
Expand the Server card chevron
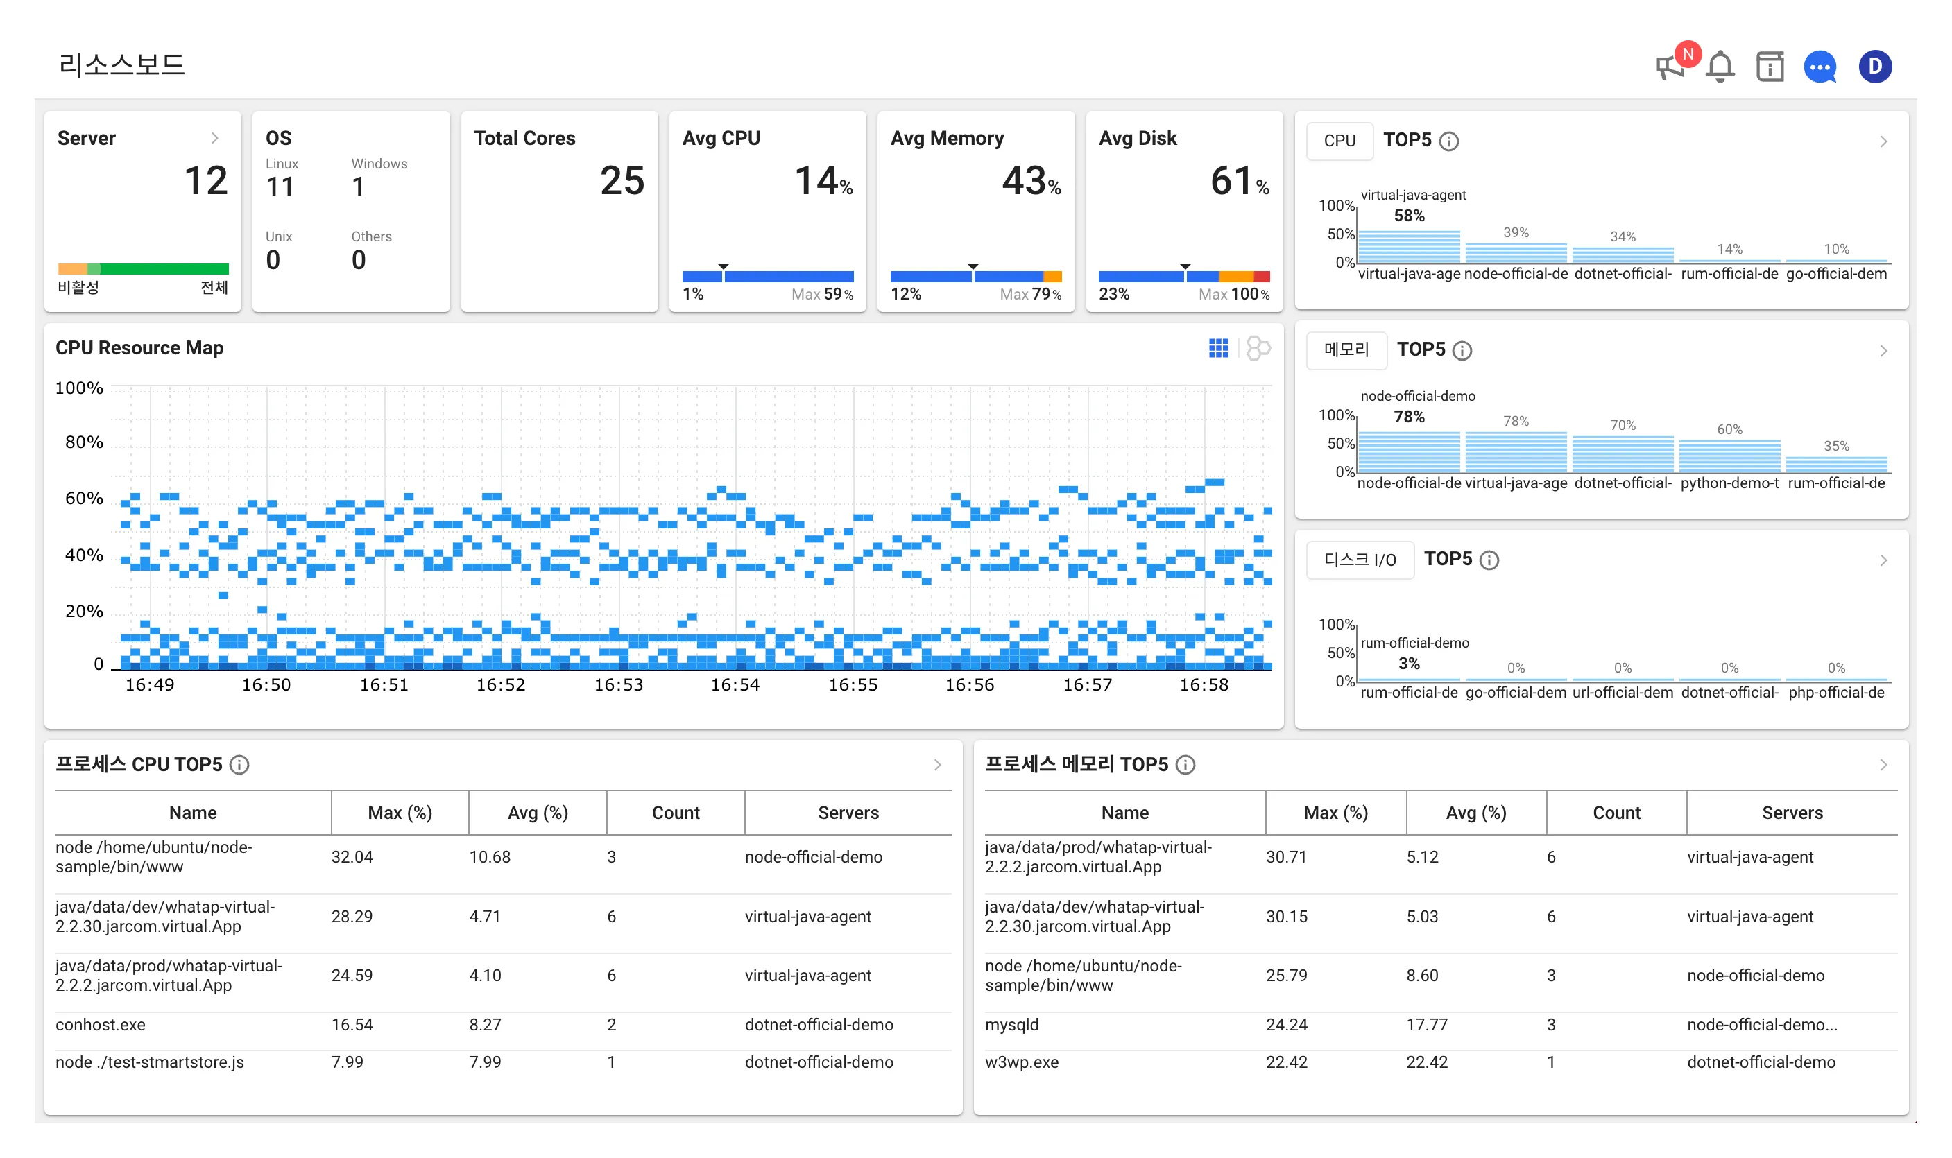click(214, 138)
